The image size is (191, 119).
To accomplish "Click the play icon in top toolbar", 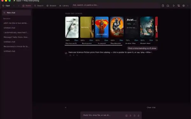I will tap(174, 6).
